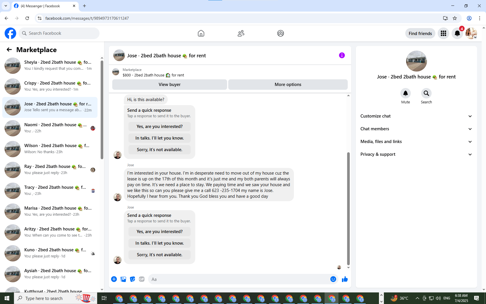Open the emoji picker
Image resolution: width=486 pixels, height=304 pixels.
tap(333, 279)
